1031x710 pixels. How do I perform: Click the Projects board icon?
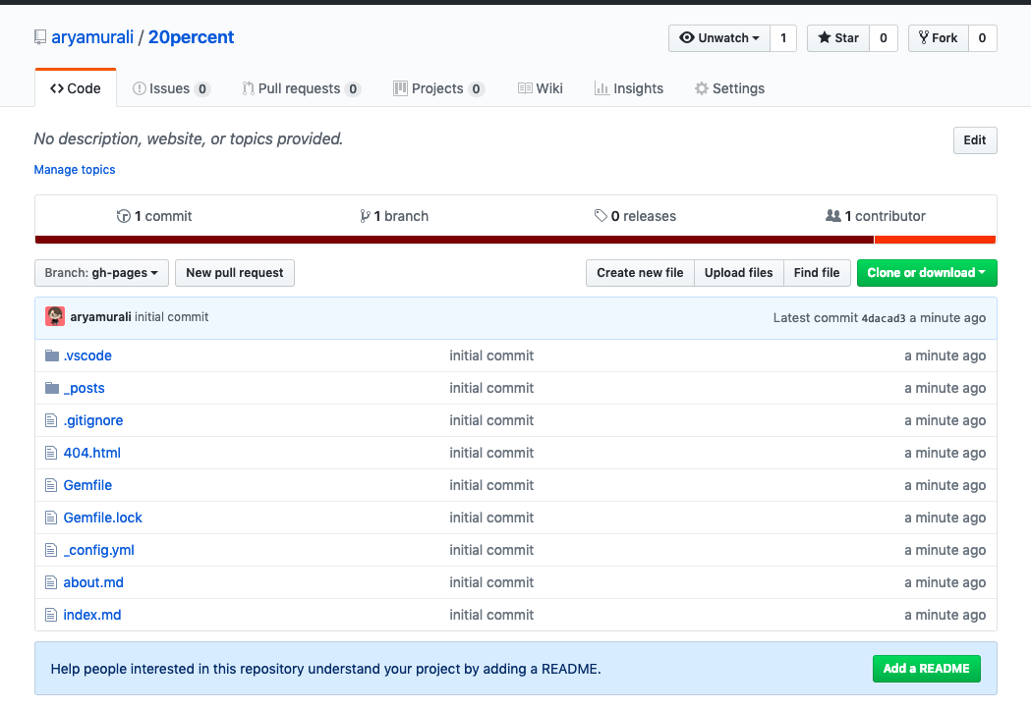coord(400,88)
